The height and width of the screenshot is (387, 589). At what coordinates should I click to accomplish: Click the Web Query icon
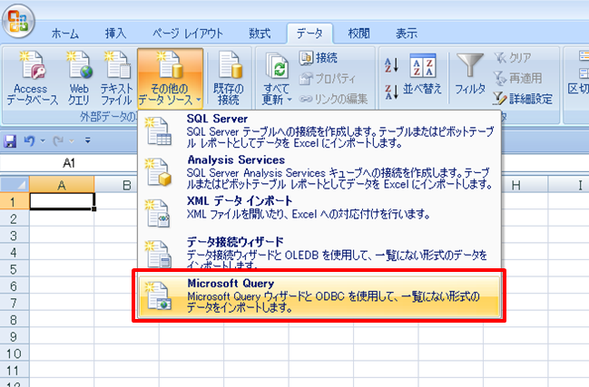click(79, 79)
